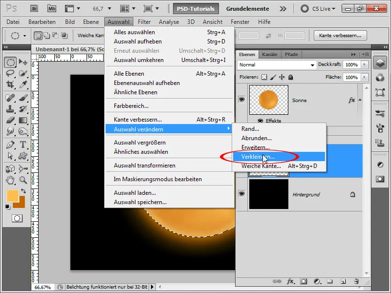Viewport: 391px width, 293px height.
Task: Switch to the Pfade tab
Action: (291, 54)
